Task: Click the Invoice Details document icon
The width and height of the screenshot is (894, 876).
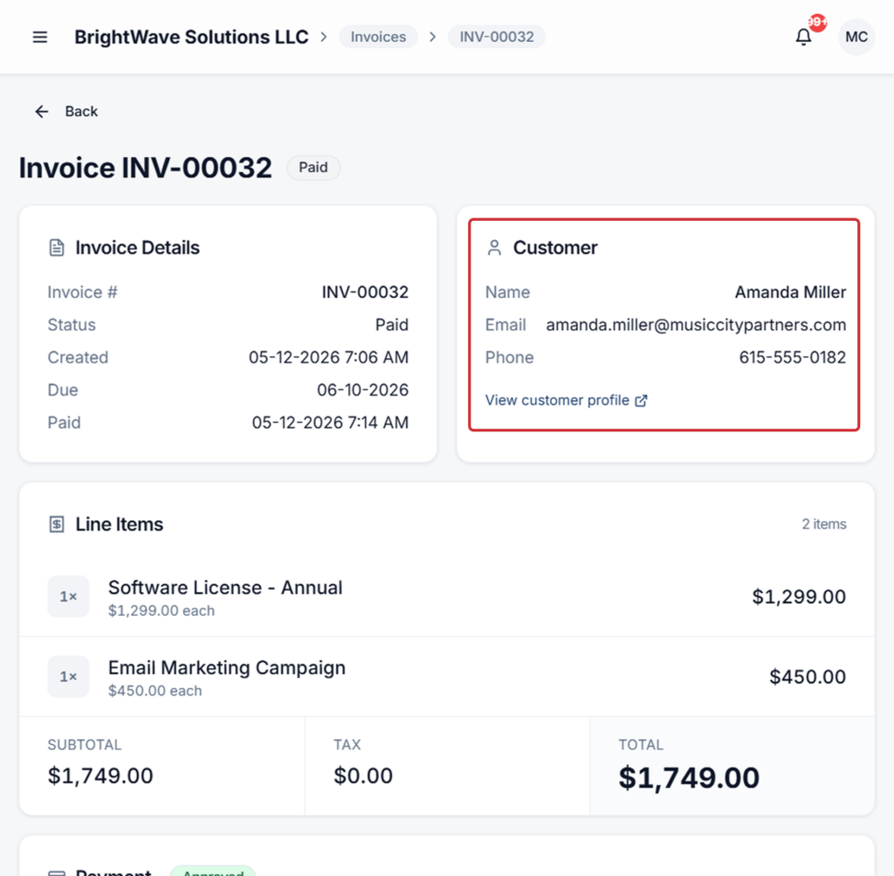Action: 57,247
